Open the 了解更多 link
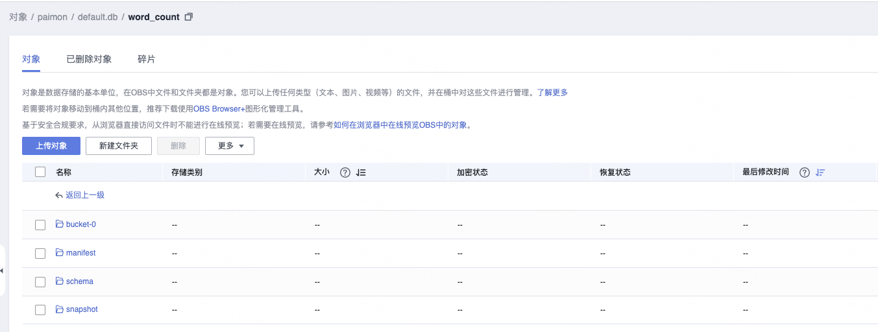The width and height of the screenshot is (878, 332). pyautogui.click(x=552, y=93)
